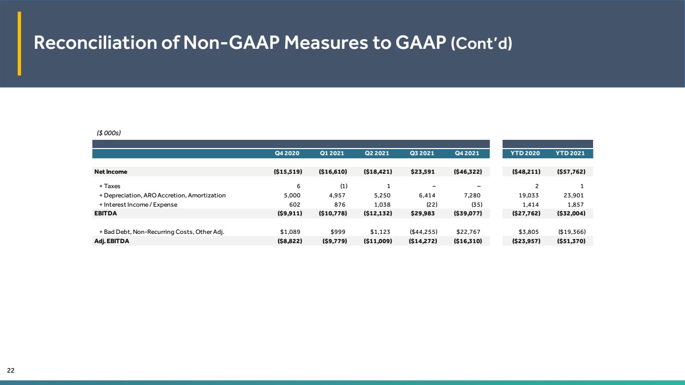The width and height of the screenshot is (685, 385).
Task: Click the YTD 2021 column header
Action: 569,153
